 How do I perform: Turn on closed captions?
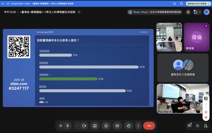(117, 126)
